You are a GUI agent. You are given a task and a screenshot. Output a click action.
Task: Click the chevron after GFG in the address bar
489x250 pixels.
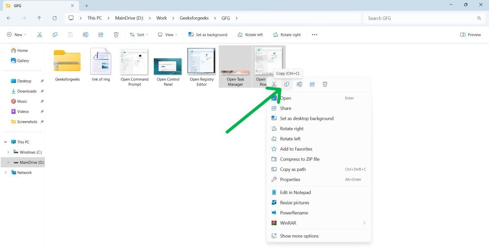click(x=236, y=18)
